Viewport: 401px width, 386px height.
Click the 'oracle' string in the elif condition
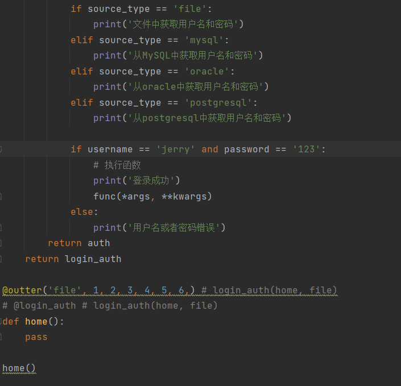click(x=206, y=71)
